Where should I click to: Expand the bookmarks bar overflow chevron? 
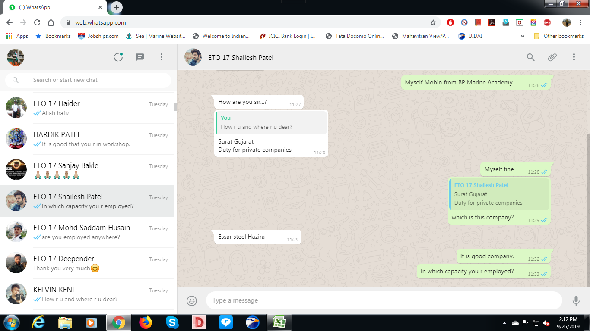(x=523, y=36)
